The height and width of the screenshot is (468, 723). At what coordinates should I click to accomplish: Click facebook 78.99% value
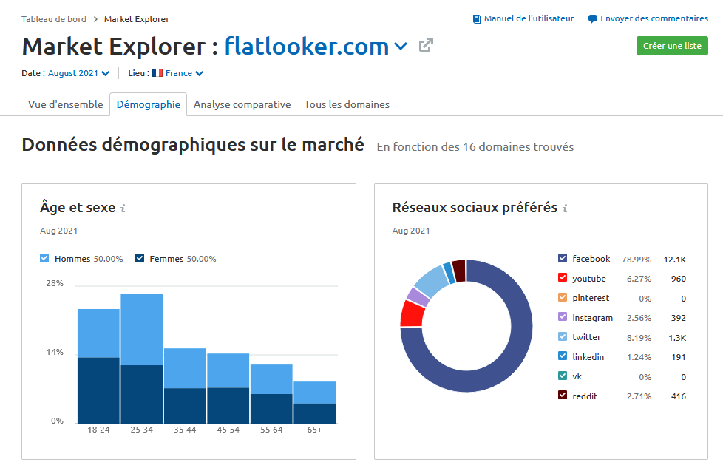637,260
